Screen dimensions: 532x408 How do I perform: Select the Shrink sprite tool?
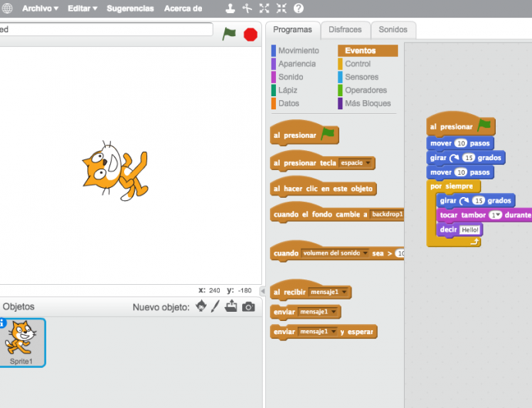[281, 8]
